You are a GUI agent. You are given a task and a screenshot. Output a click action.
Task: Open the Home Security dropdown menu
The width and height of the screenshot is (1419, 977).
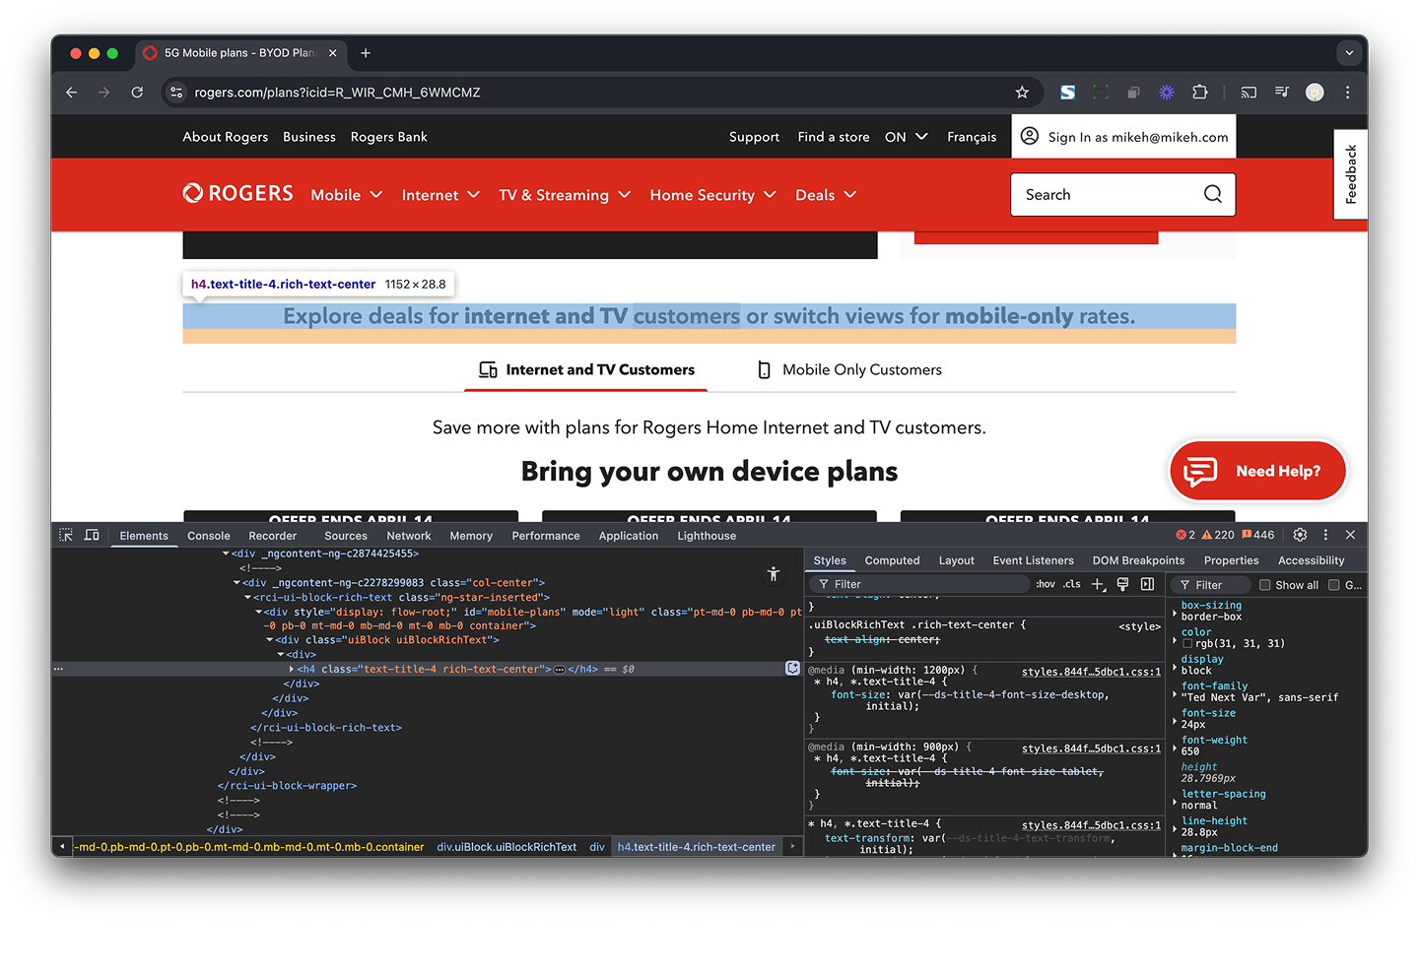tap(713, 195)
